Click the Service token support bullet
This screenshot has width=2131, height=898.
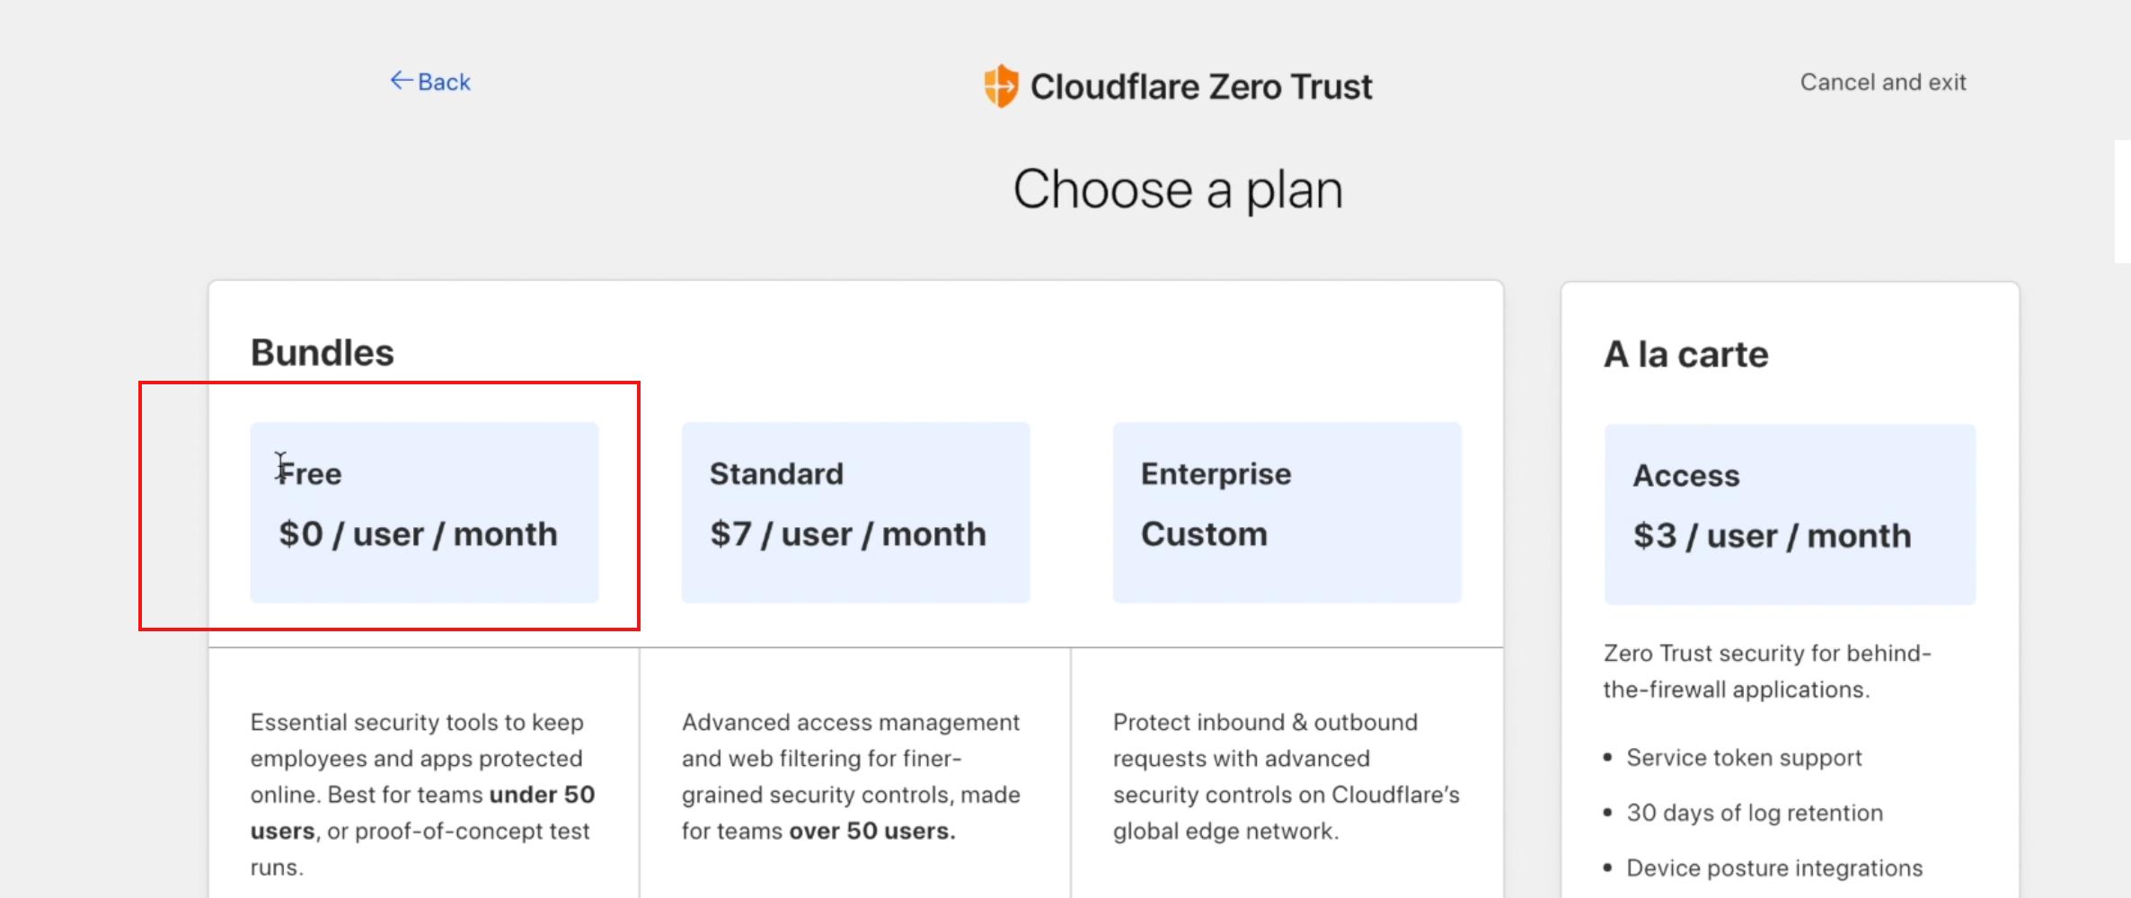click(1744, 758)
